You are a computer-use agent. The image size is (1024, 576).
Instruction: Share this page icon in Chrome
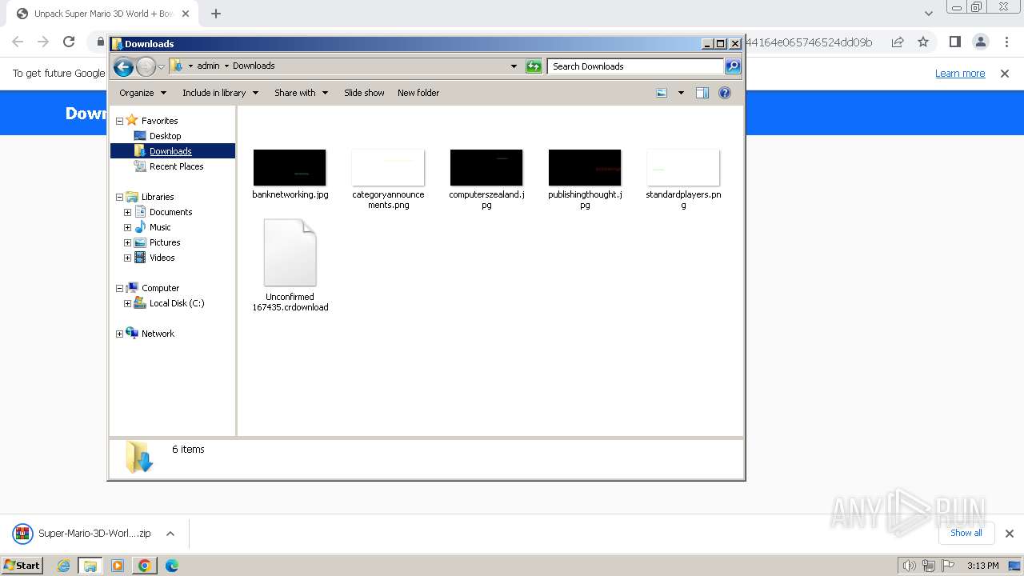[898, 42]
